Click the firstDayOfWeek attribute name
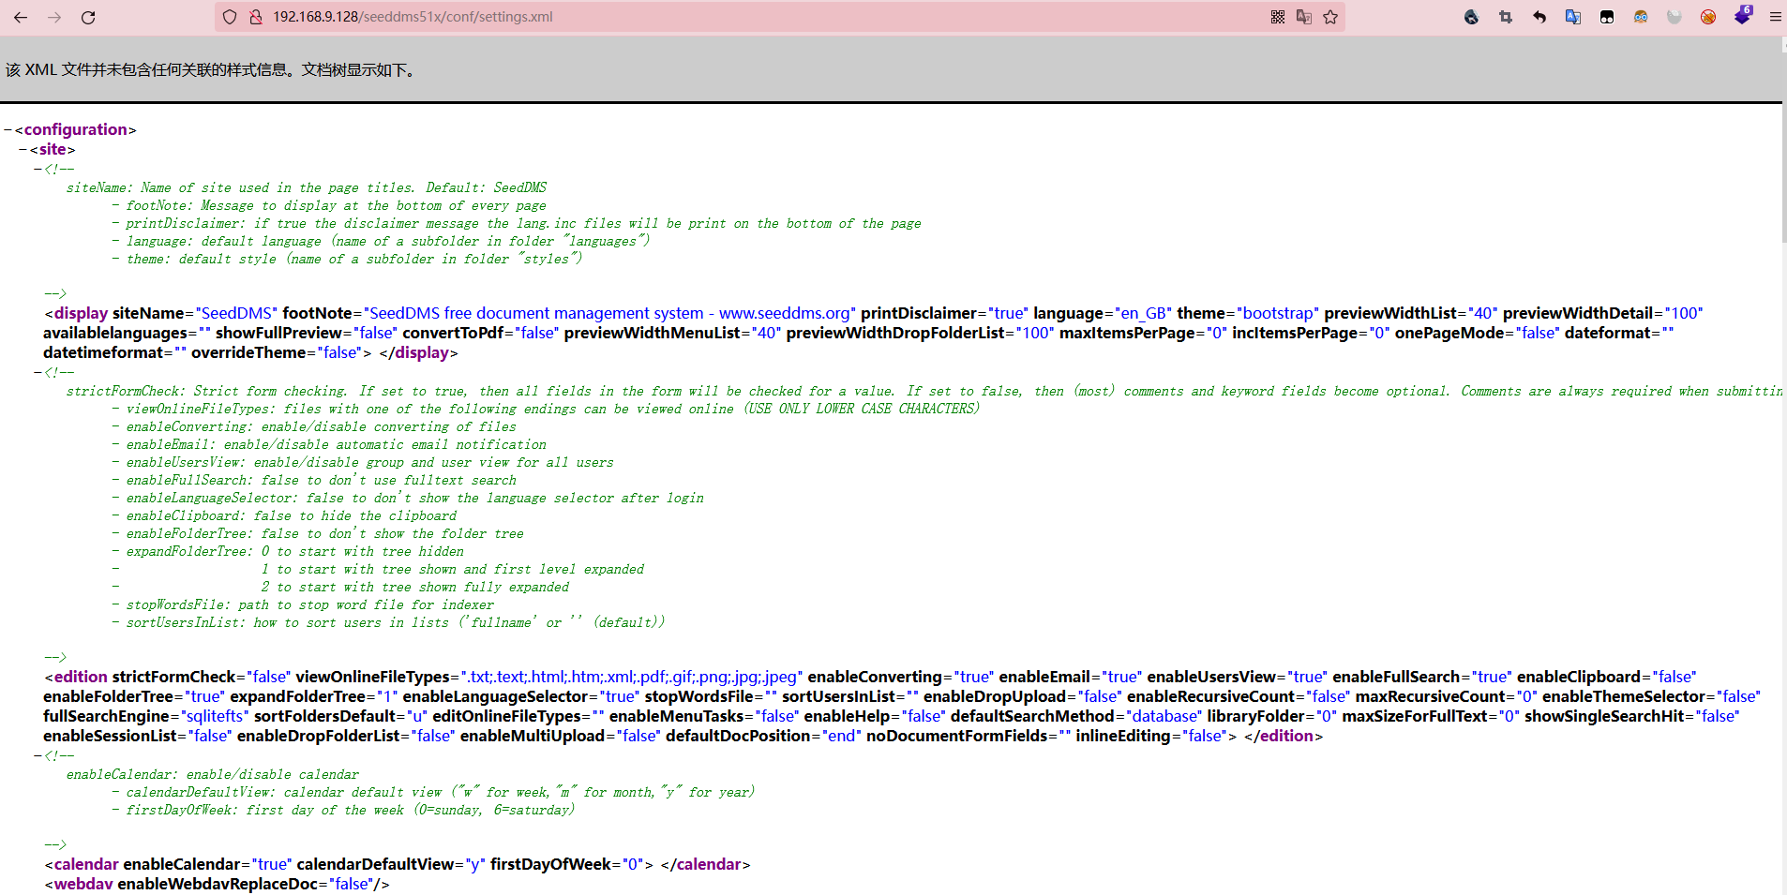Viewport: 1787px width, 895px height. (550, 864)
